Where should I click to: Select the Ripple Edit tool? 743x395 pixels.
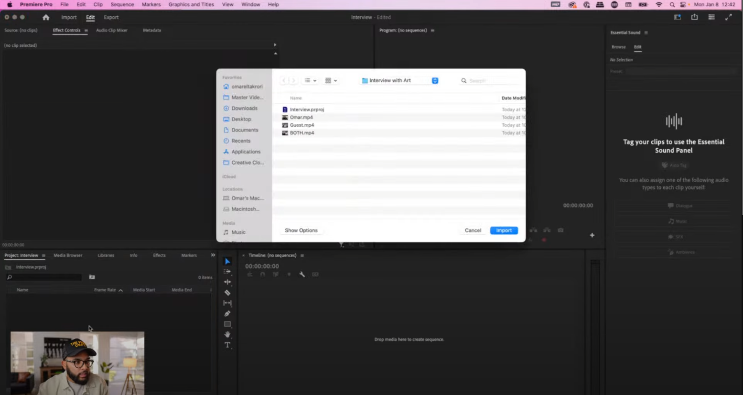pos(227,282)
